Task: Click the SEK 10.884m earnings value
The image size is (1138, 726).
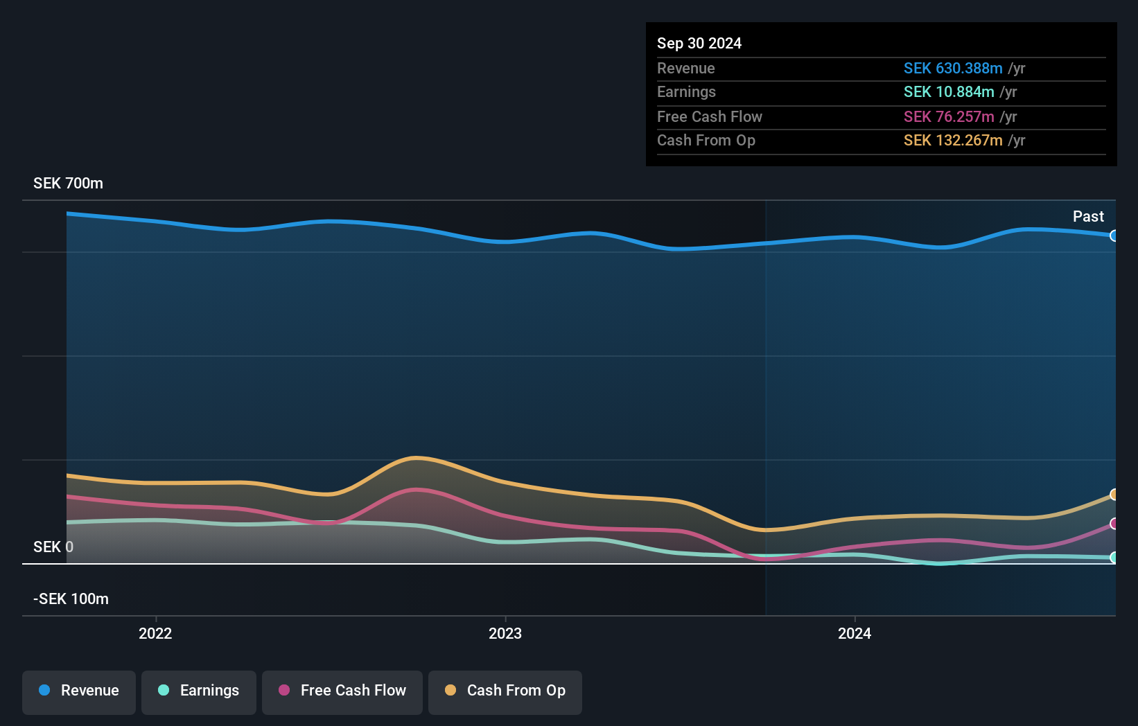Action: (949, 92)
